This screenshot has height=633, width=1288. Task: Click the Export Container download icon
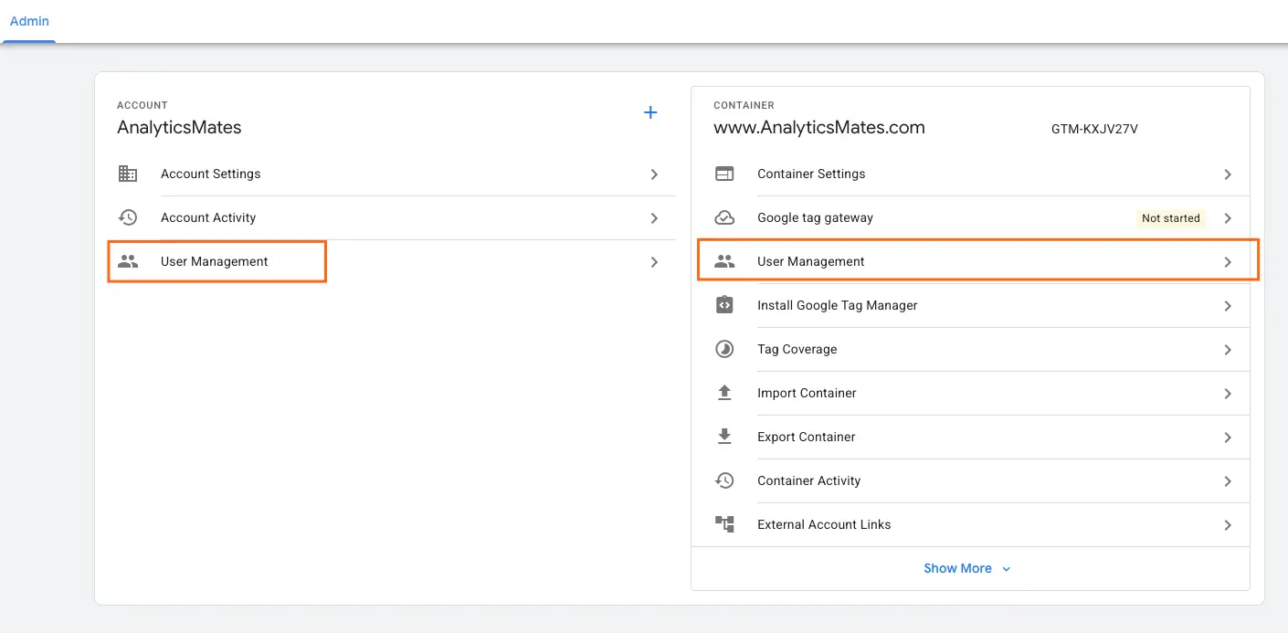(x=724, y=437)
